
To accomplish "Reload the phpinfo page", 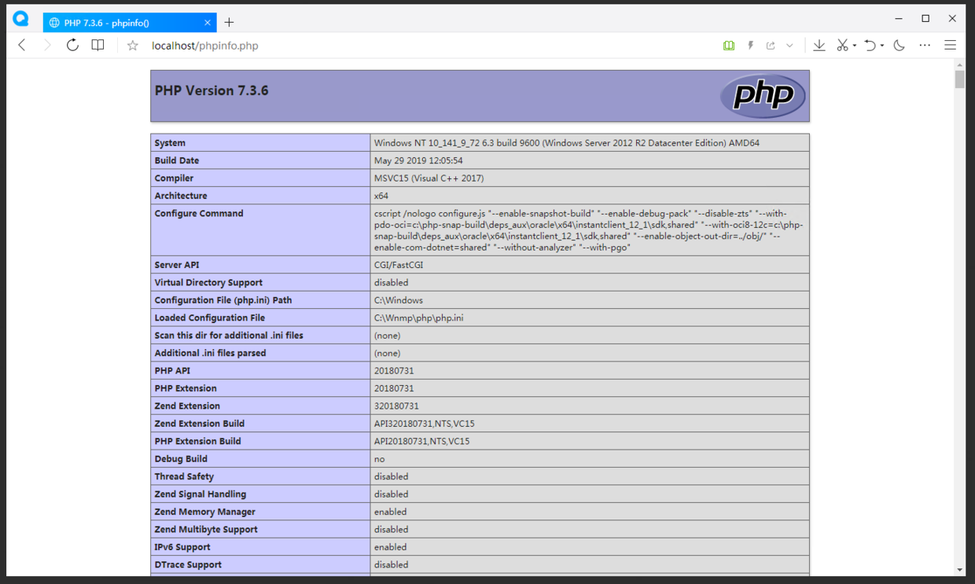I will 72,46.
